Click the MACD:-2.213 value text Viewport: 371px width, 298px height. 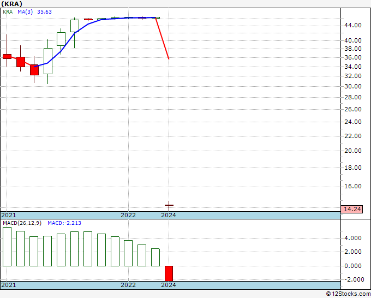tap(64, 223)
